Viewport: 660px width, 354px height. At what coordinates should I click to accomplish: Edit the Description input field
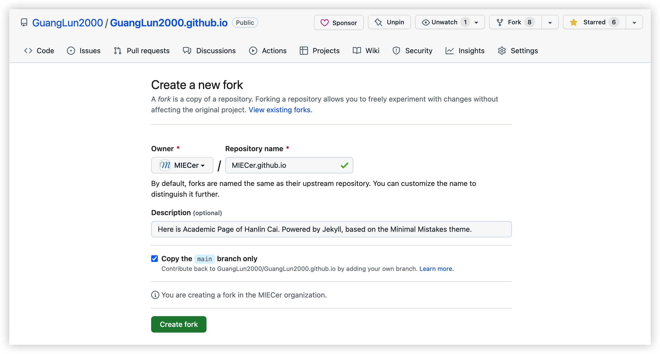tap(331, 229)
